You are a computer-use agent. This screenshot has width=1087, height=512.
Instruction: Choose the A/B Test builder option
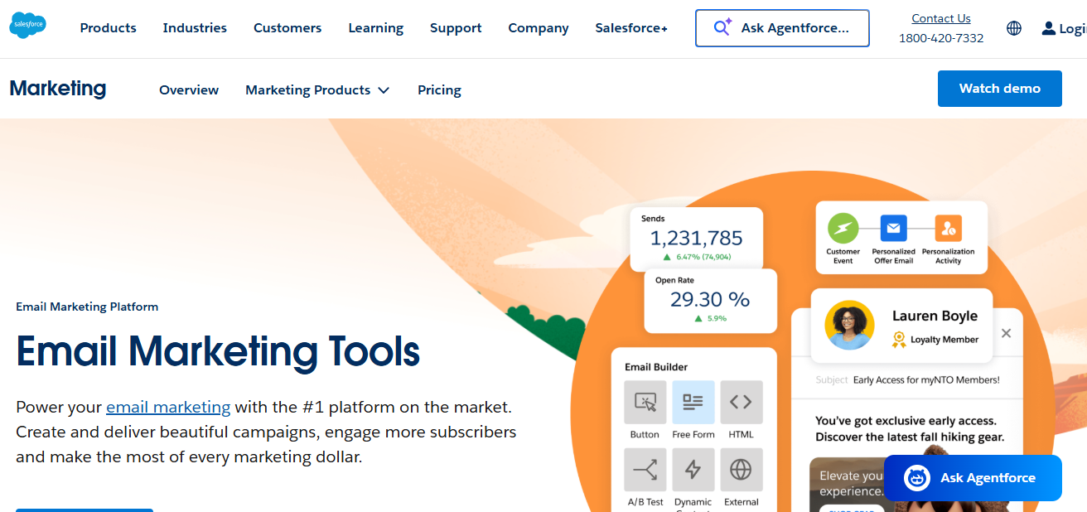pos(645,471)
